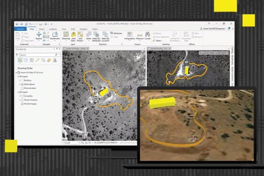Select the Measure tool
The width and height of the screenshot is (264, 176).
click(x=140, y=36)
